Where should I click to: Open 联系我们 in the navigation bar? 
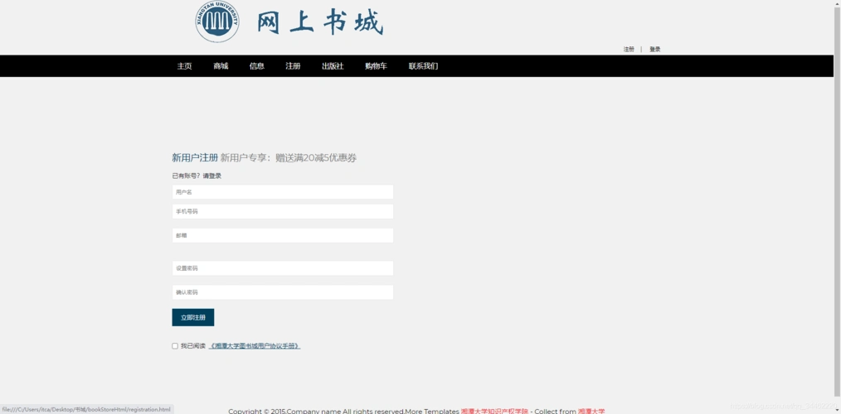pyautogui.click(x=423, y=66)
